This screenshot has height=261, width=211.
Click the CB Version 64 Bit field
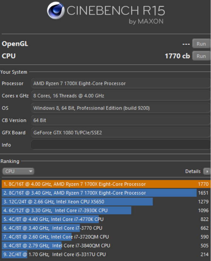tap(121, 120)
